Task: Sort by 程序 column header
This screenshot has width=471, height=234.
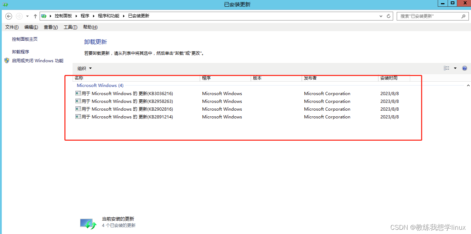Action: coord(226,78)
